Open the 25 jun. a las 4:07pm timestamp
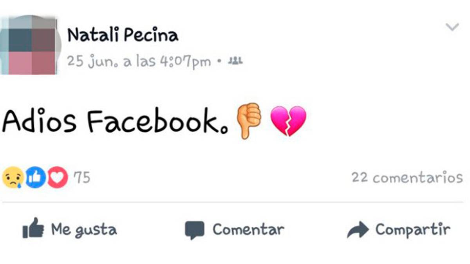470x264 pixels. click(139, 61)
